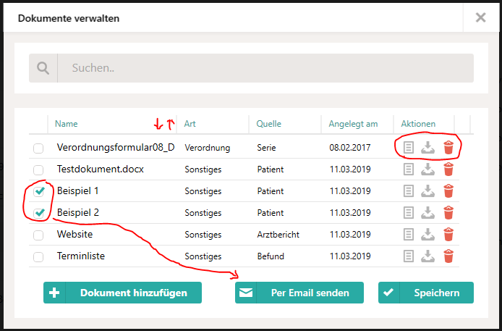Select the Testdokument.docx file name

tap(101, 169)
